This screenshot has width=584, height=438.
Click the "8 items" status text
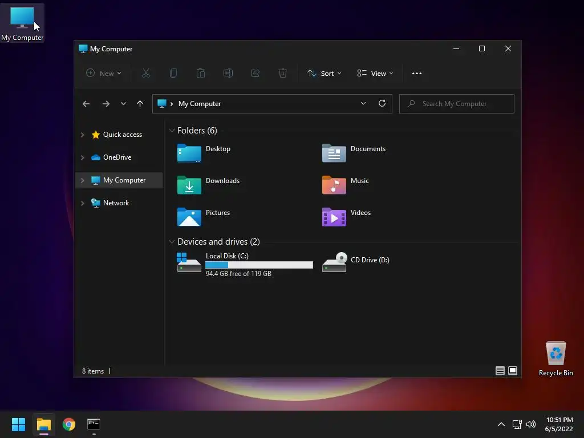93,371
